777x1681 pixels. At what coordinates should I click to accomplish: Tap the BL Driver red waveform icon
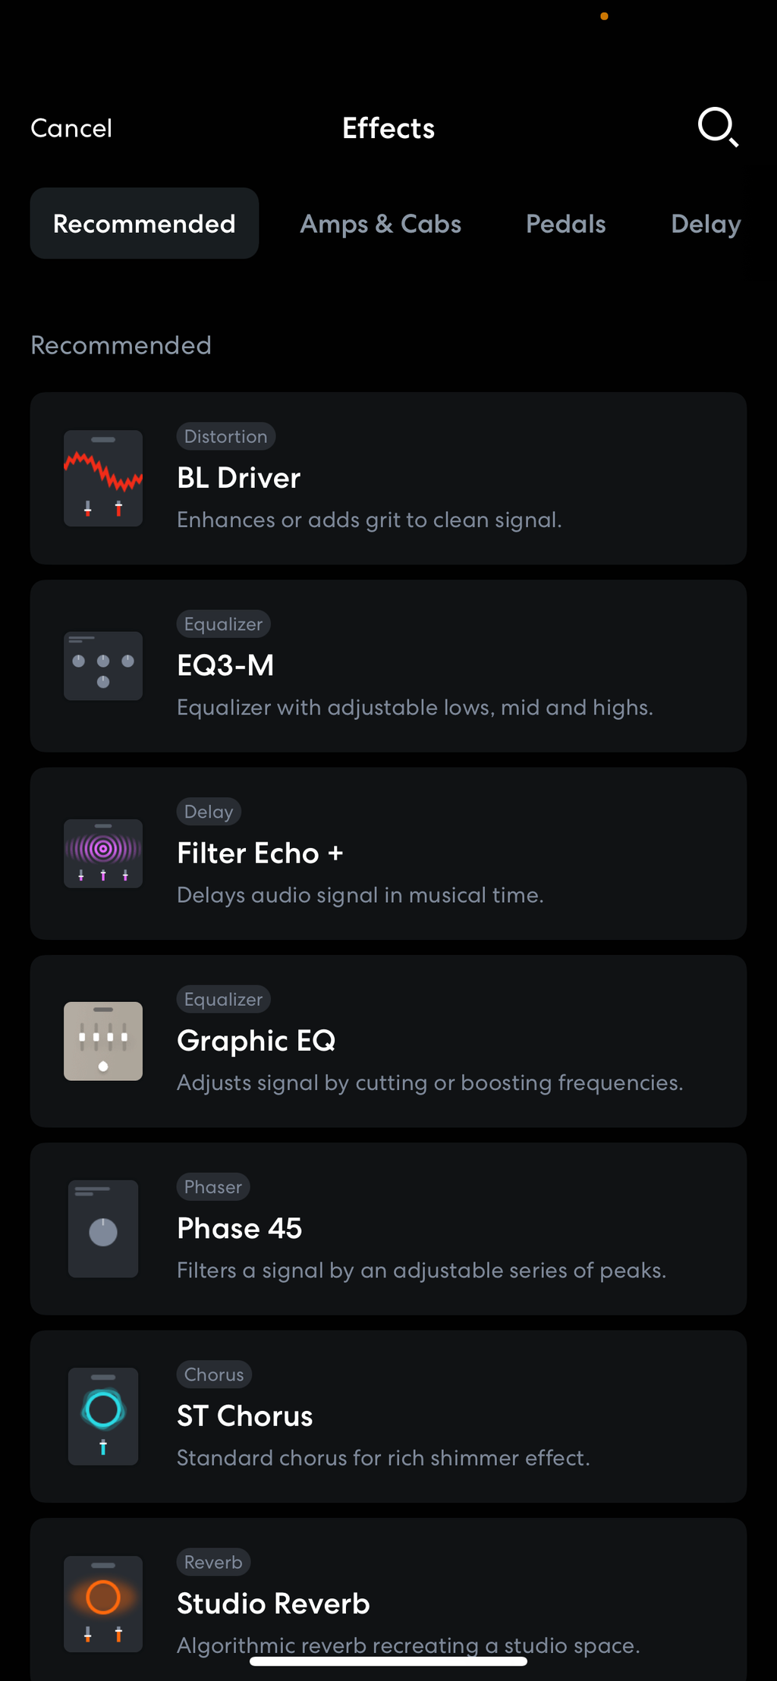click(103, 478)
